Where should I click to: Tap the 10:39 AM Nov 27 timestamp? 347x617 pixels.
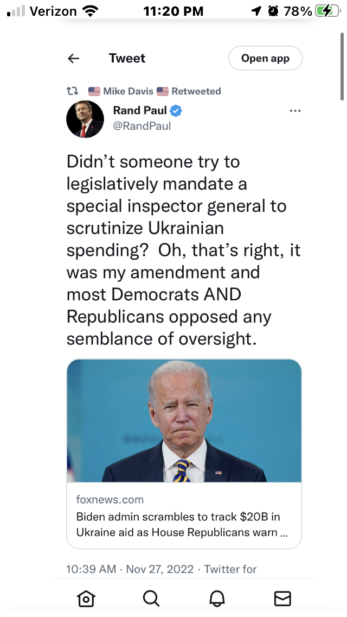click(130, 569)
